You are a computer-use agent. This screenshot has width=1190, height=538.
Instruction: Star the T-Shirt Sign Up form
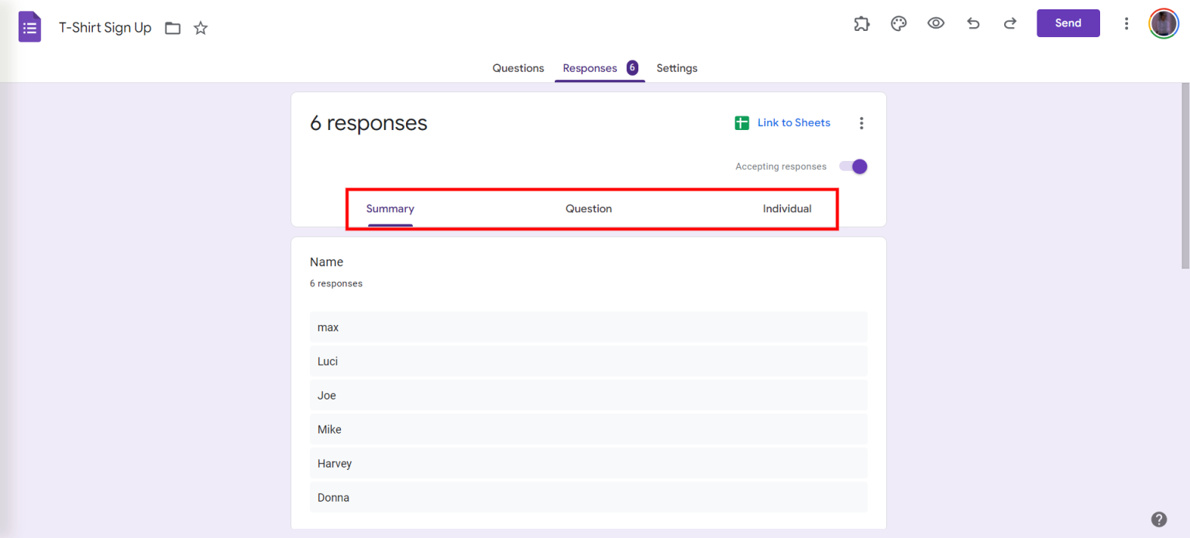(200, 27)
